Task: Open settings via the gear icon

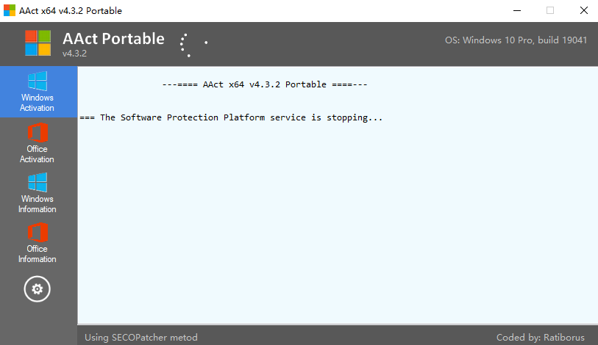Action: pos(38,289)
